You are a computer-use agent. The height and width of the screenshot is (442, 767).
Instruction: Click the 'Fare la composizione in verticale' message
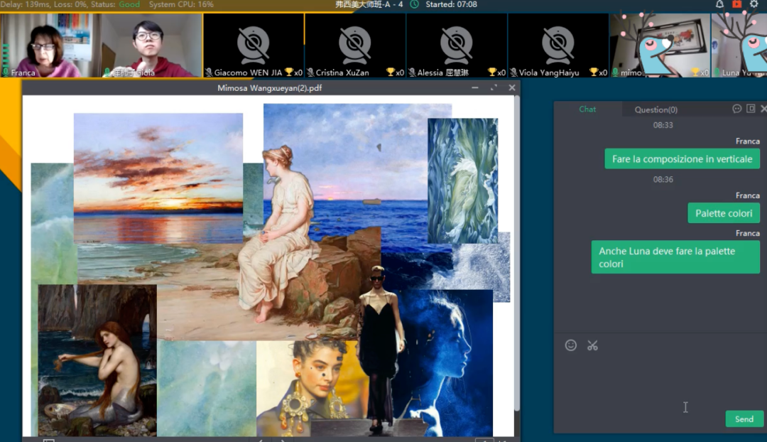tap(682, 159)
